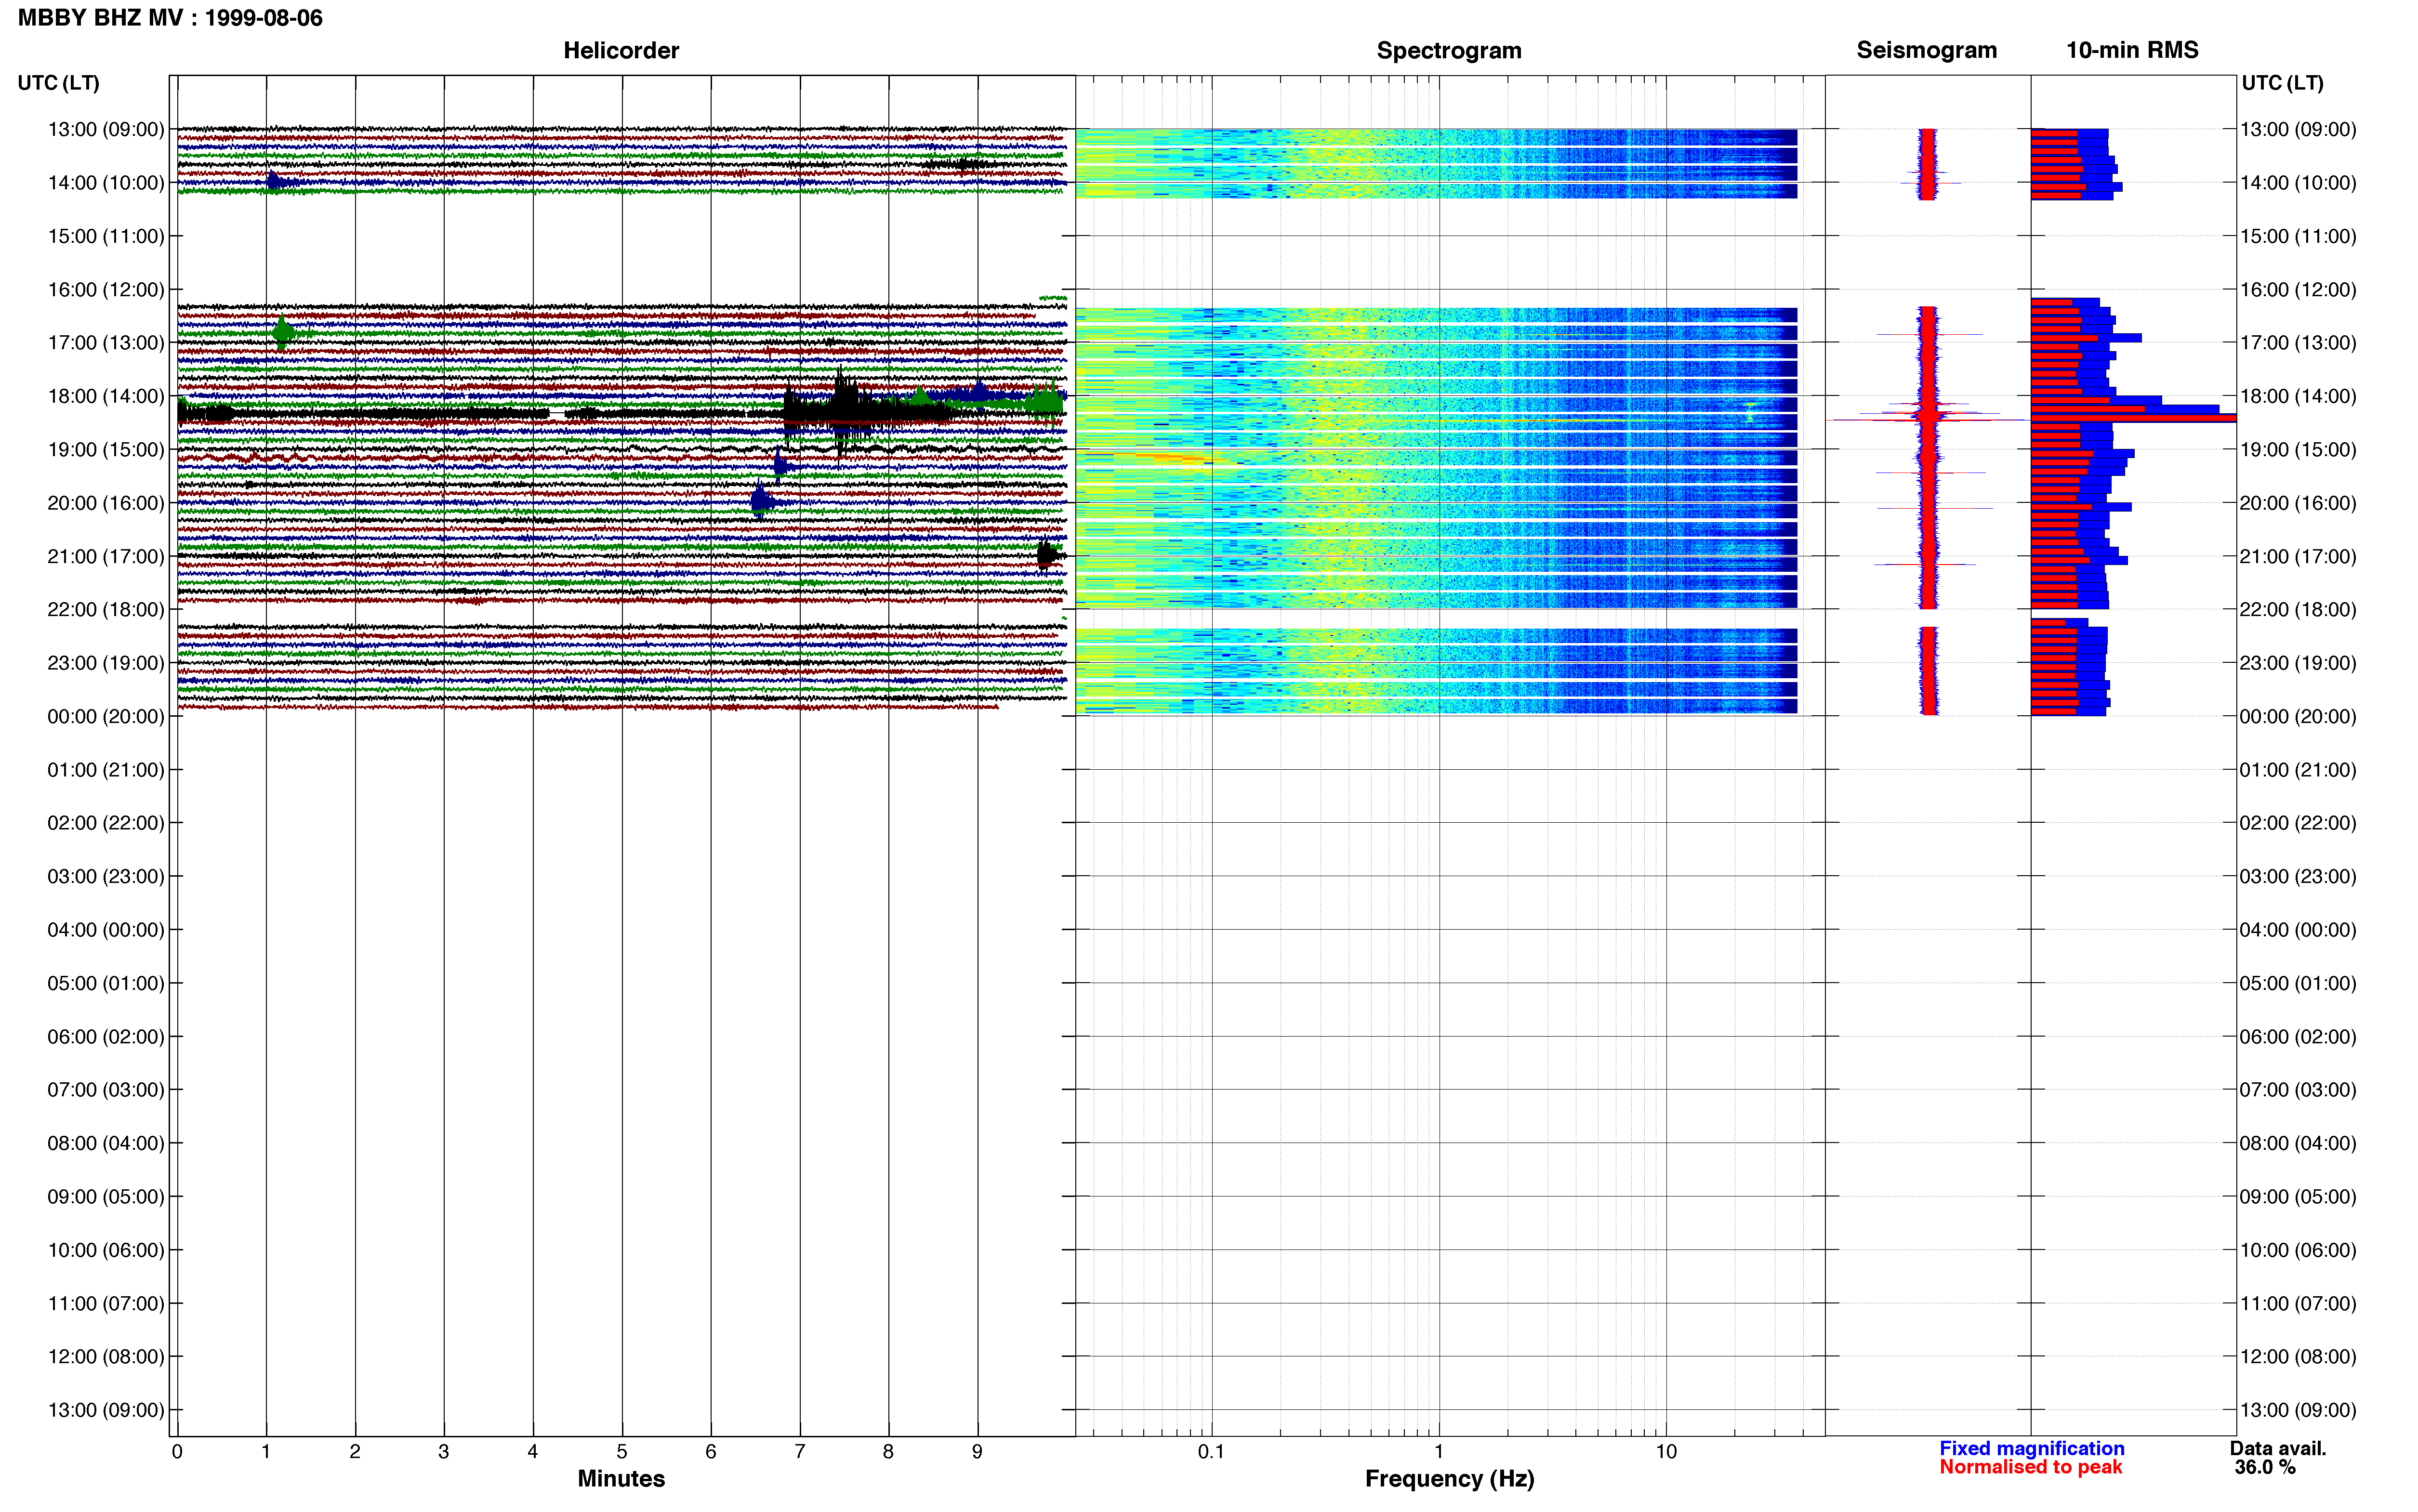Click left time label 15:00 (11:00)

click(x=106, y=236)
